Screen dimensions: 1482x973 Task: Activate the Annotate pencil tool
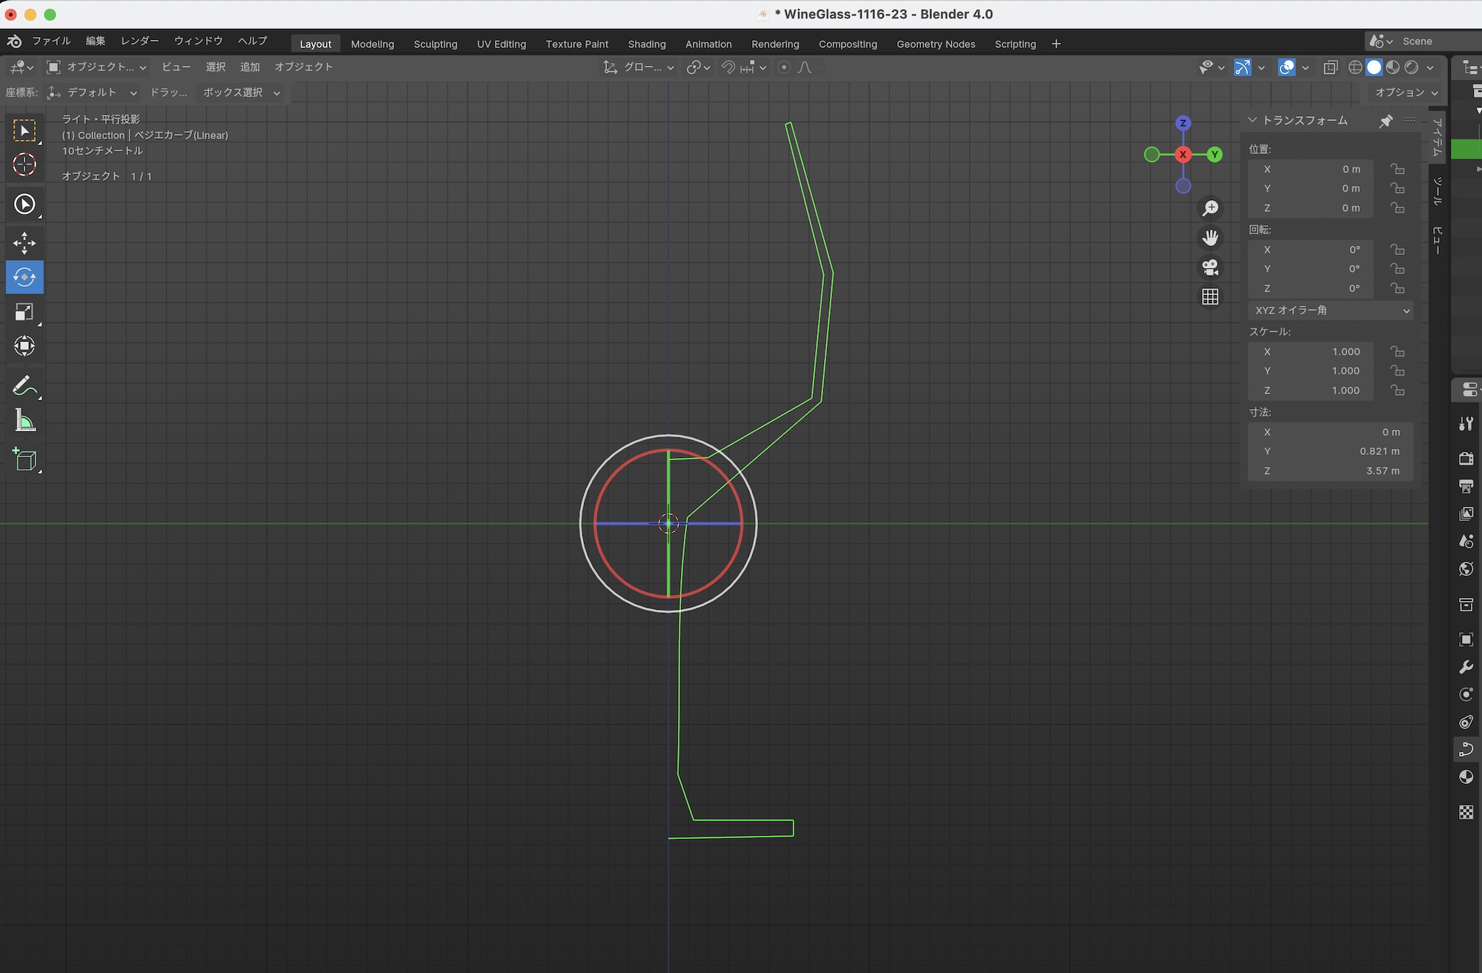click(24, 386)
